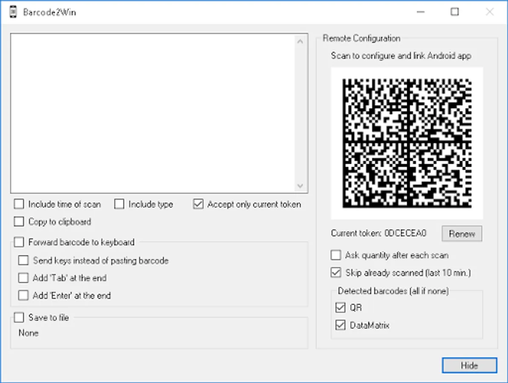Click inside the scanned barcodes text area
508x383 pixels.
[x=153, y=113]
